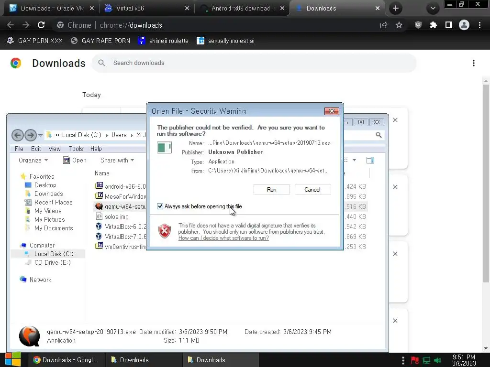The height and width of the screenshot is (367, 490).
Task: Bookmark this page with the star icon
Action: (x=399, y=25)
